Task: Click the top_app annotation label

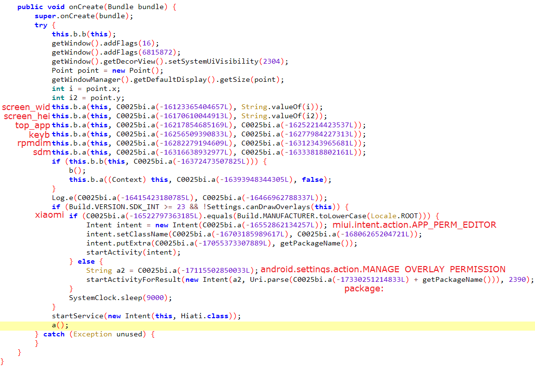Action: coord(33,125)
